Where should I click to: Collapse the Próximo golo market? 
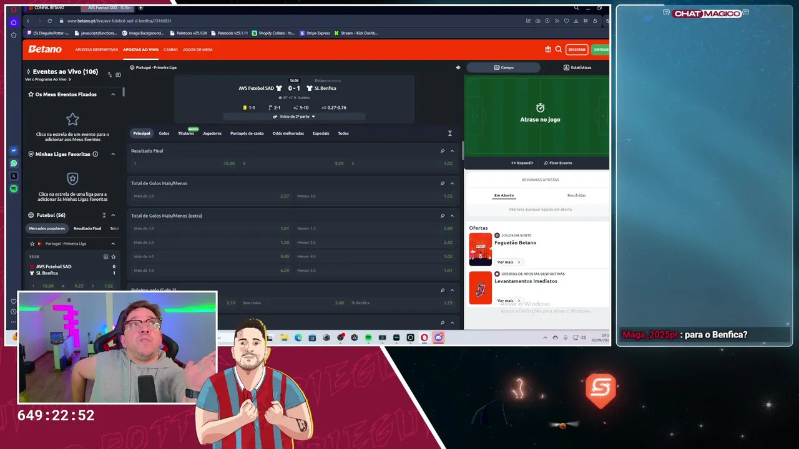coord(452,290)
